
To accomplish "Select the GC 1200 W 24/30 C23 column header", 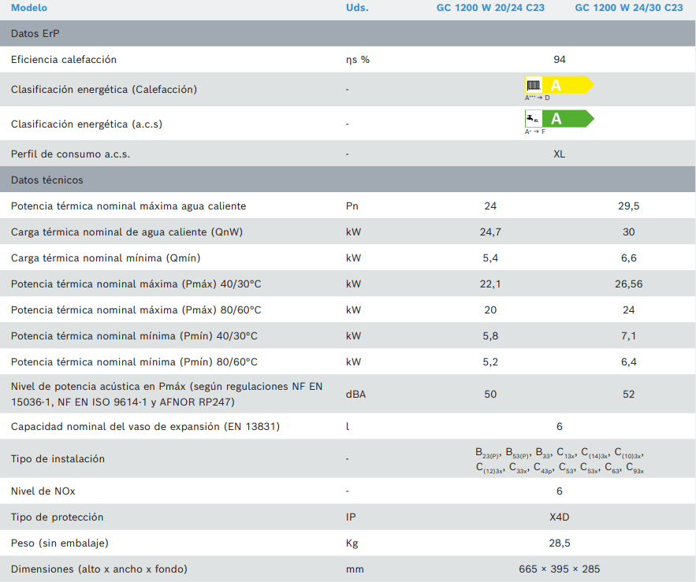I will tap(628, 8).
